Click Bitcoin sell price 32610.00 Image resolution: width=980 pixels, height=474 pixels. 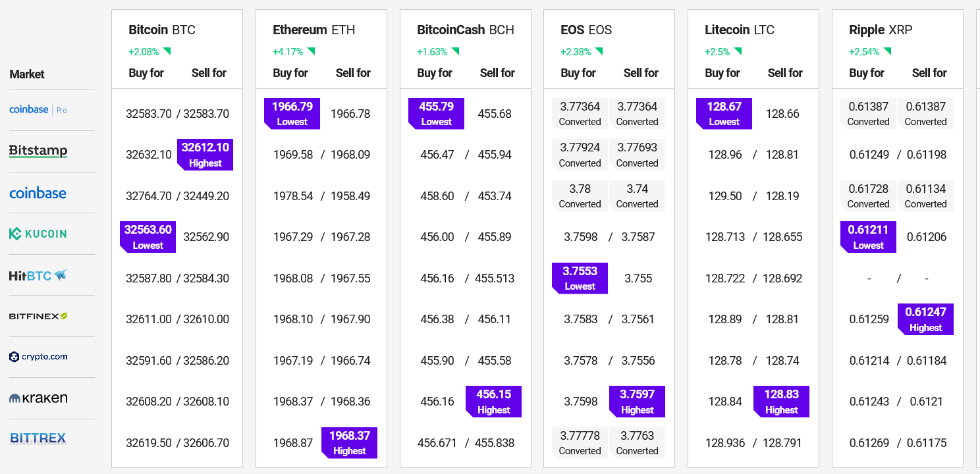tap(206, 319)
